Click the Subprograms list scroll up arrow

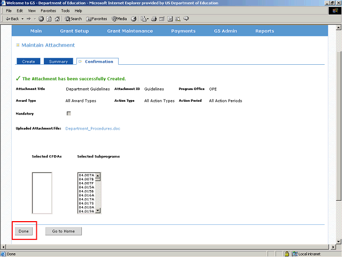click(x=98, y=175)
